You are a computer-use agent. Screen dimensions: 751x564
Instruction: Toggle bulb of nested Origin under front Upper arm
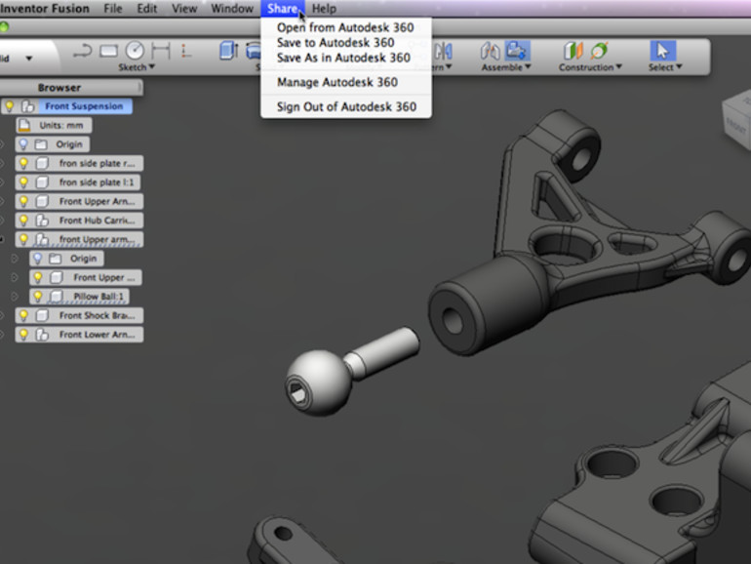[x=37, y=259]
